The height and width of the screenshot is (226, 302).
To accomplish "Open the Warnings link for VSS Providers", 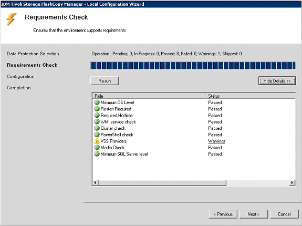I will point(217,141).
